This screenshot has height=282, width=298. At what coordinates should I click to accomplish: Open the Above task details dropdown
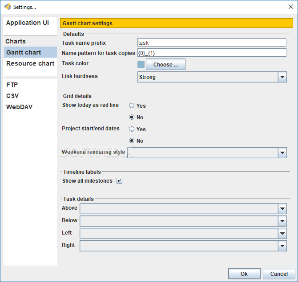point(183,208)
